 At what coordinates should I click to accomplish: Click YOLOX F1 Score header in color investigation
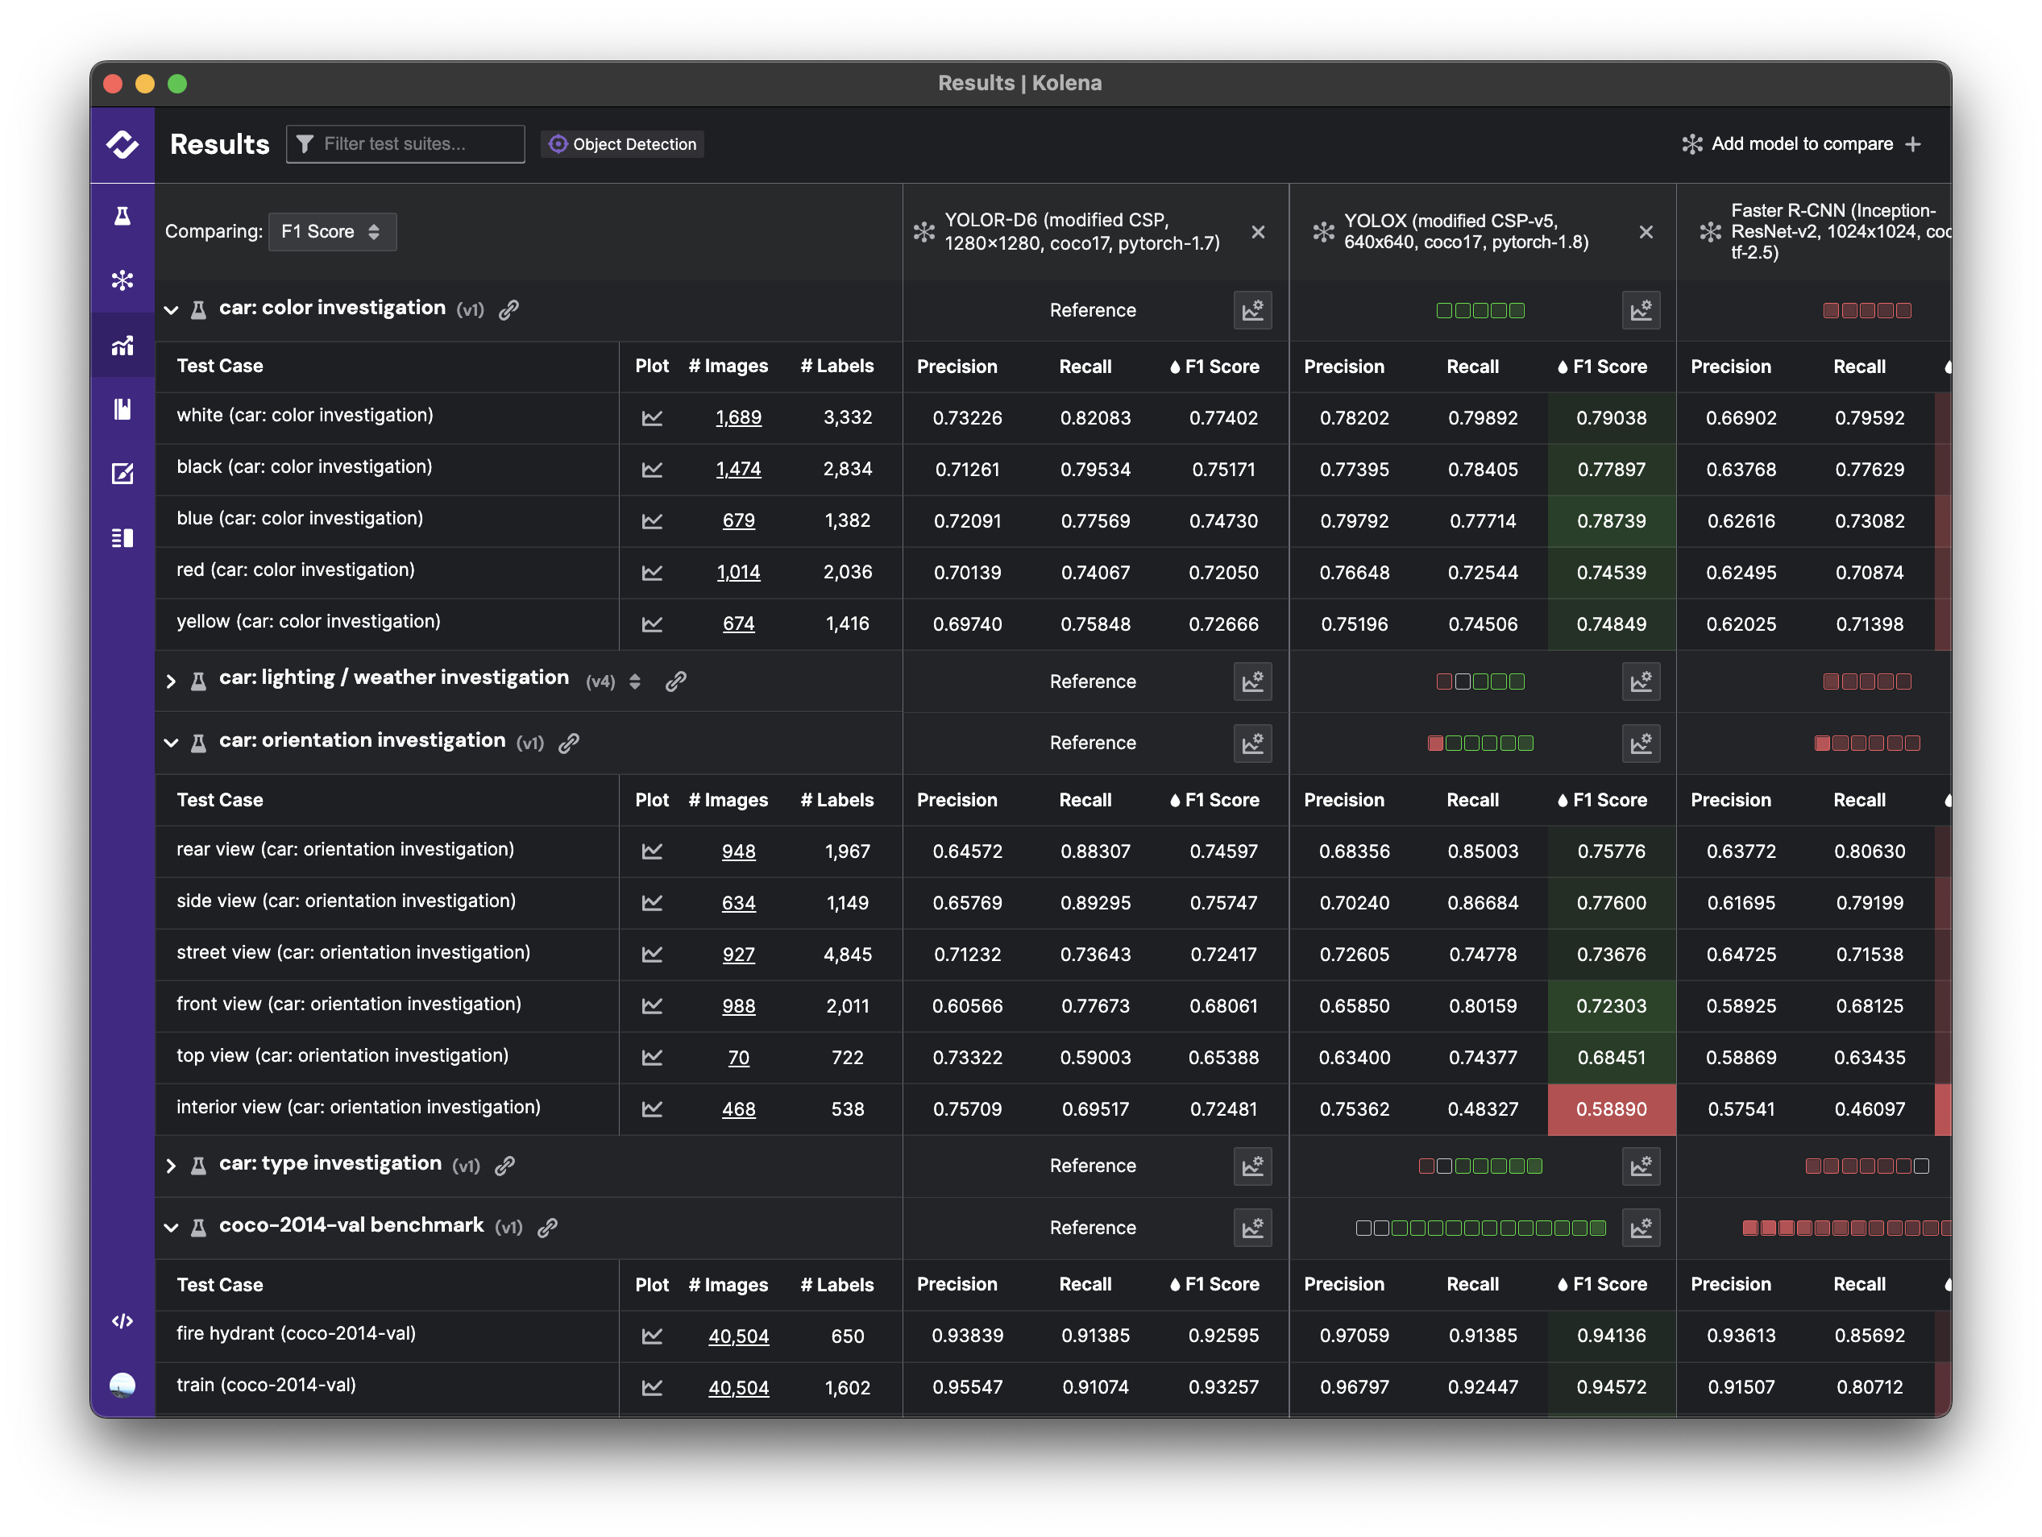click(1602, 367)
